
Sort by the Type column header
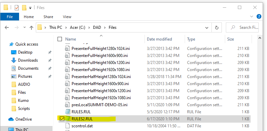[x=191, y=39]
